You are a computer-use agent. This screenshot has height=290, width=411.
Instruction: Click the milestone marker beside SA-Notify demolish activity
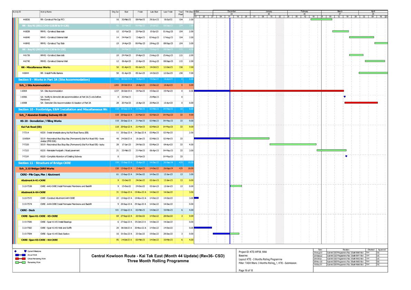pyautogui.click(x=344, y=97)
